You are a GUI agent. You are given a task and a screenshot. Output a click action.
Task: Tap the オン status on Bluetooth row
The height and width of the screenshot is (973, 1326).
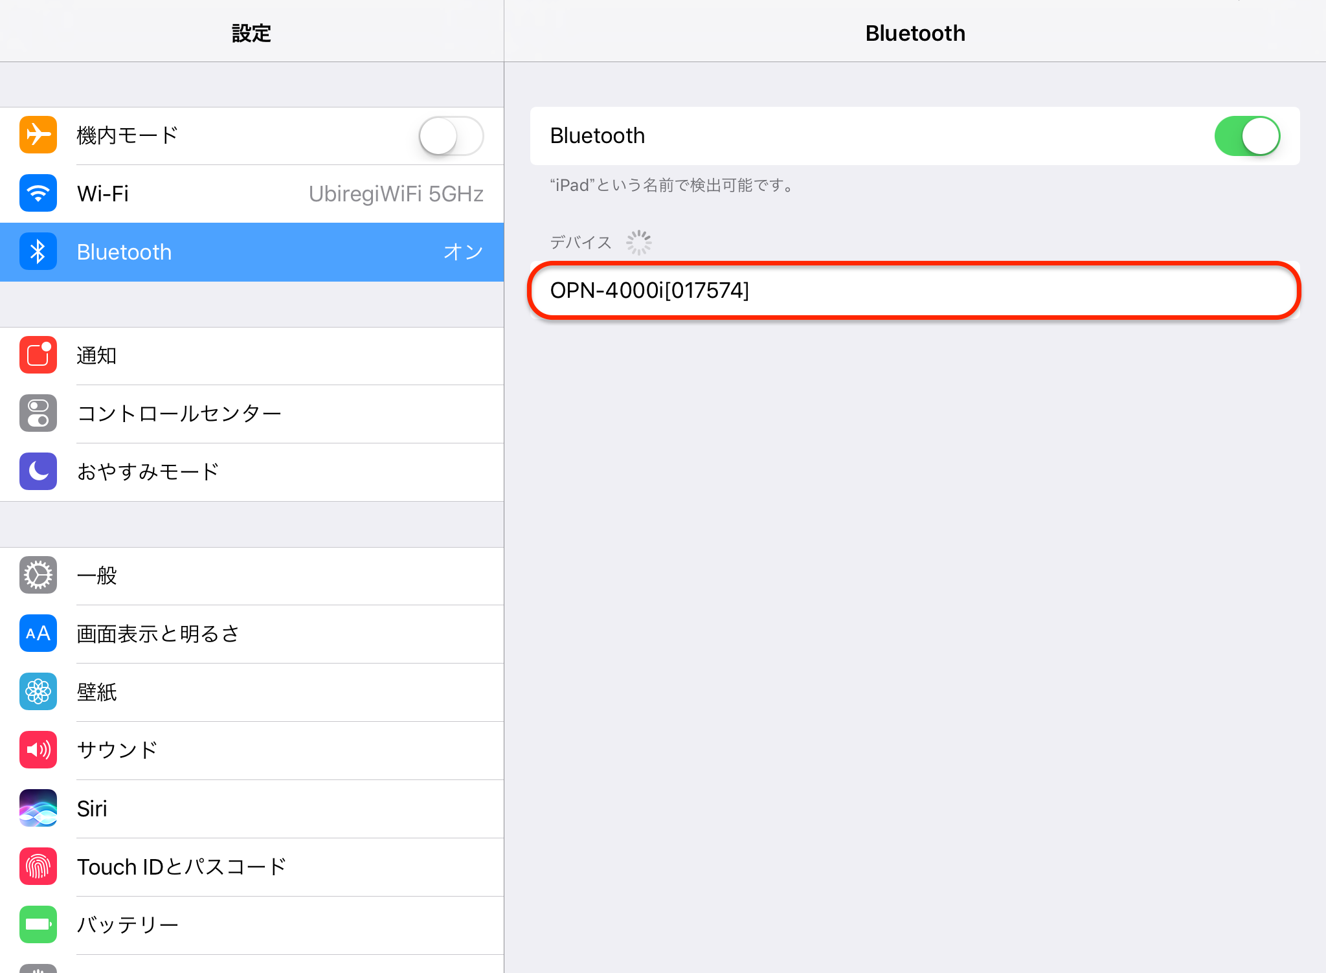(x=464, y=252)
